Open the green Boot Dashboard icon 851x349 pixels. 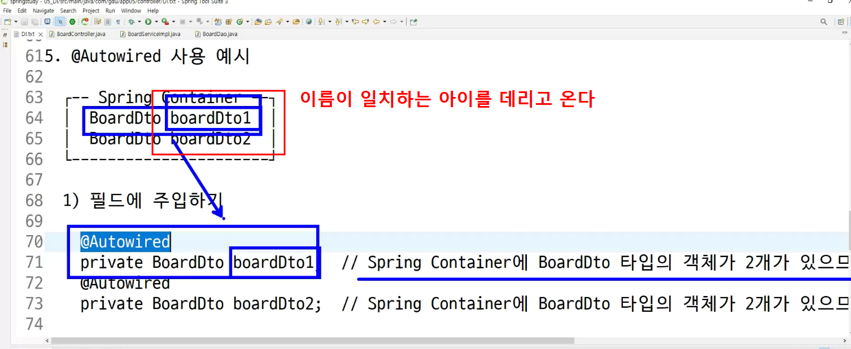coord(72,22)
